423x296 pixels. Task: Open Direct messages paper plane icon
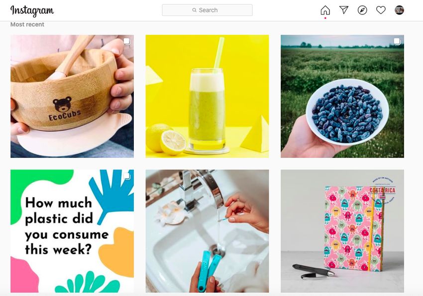tap(344, 10)
